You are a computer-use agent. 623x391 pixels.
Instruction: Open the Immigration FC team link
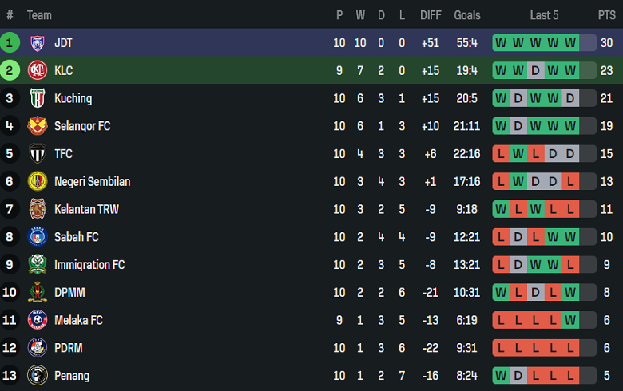point(89,265)
